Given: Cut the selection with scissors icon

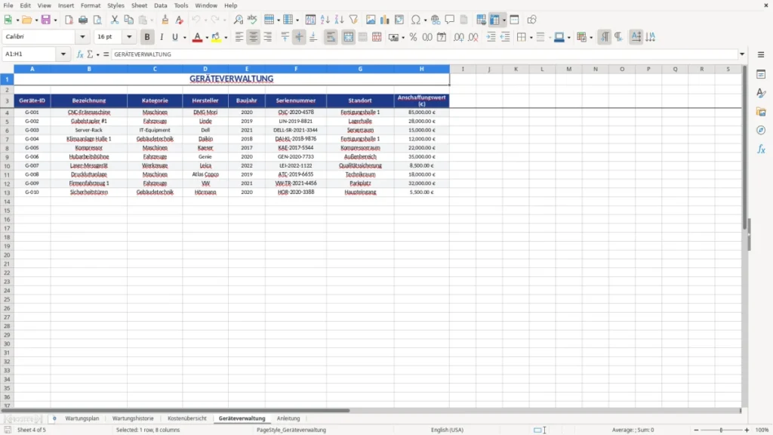Looking at the screenshot, I should [x=115, y=20].
